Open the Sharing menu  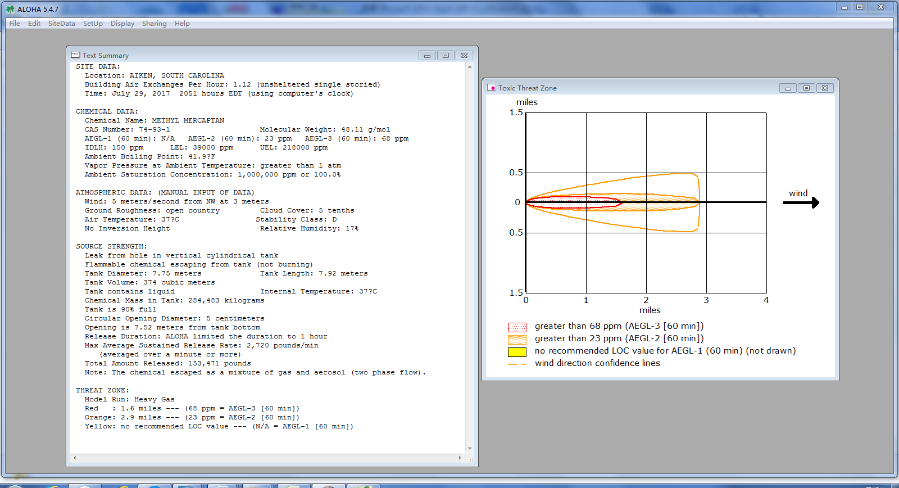[154, 24]
